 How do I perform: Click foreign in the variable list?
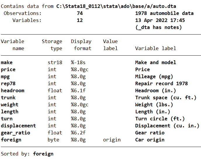11,140
